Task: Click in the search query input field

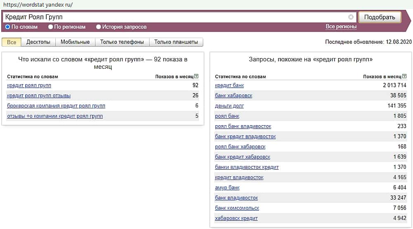Action: (x=173, y=17)
